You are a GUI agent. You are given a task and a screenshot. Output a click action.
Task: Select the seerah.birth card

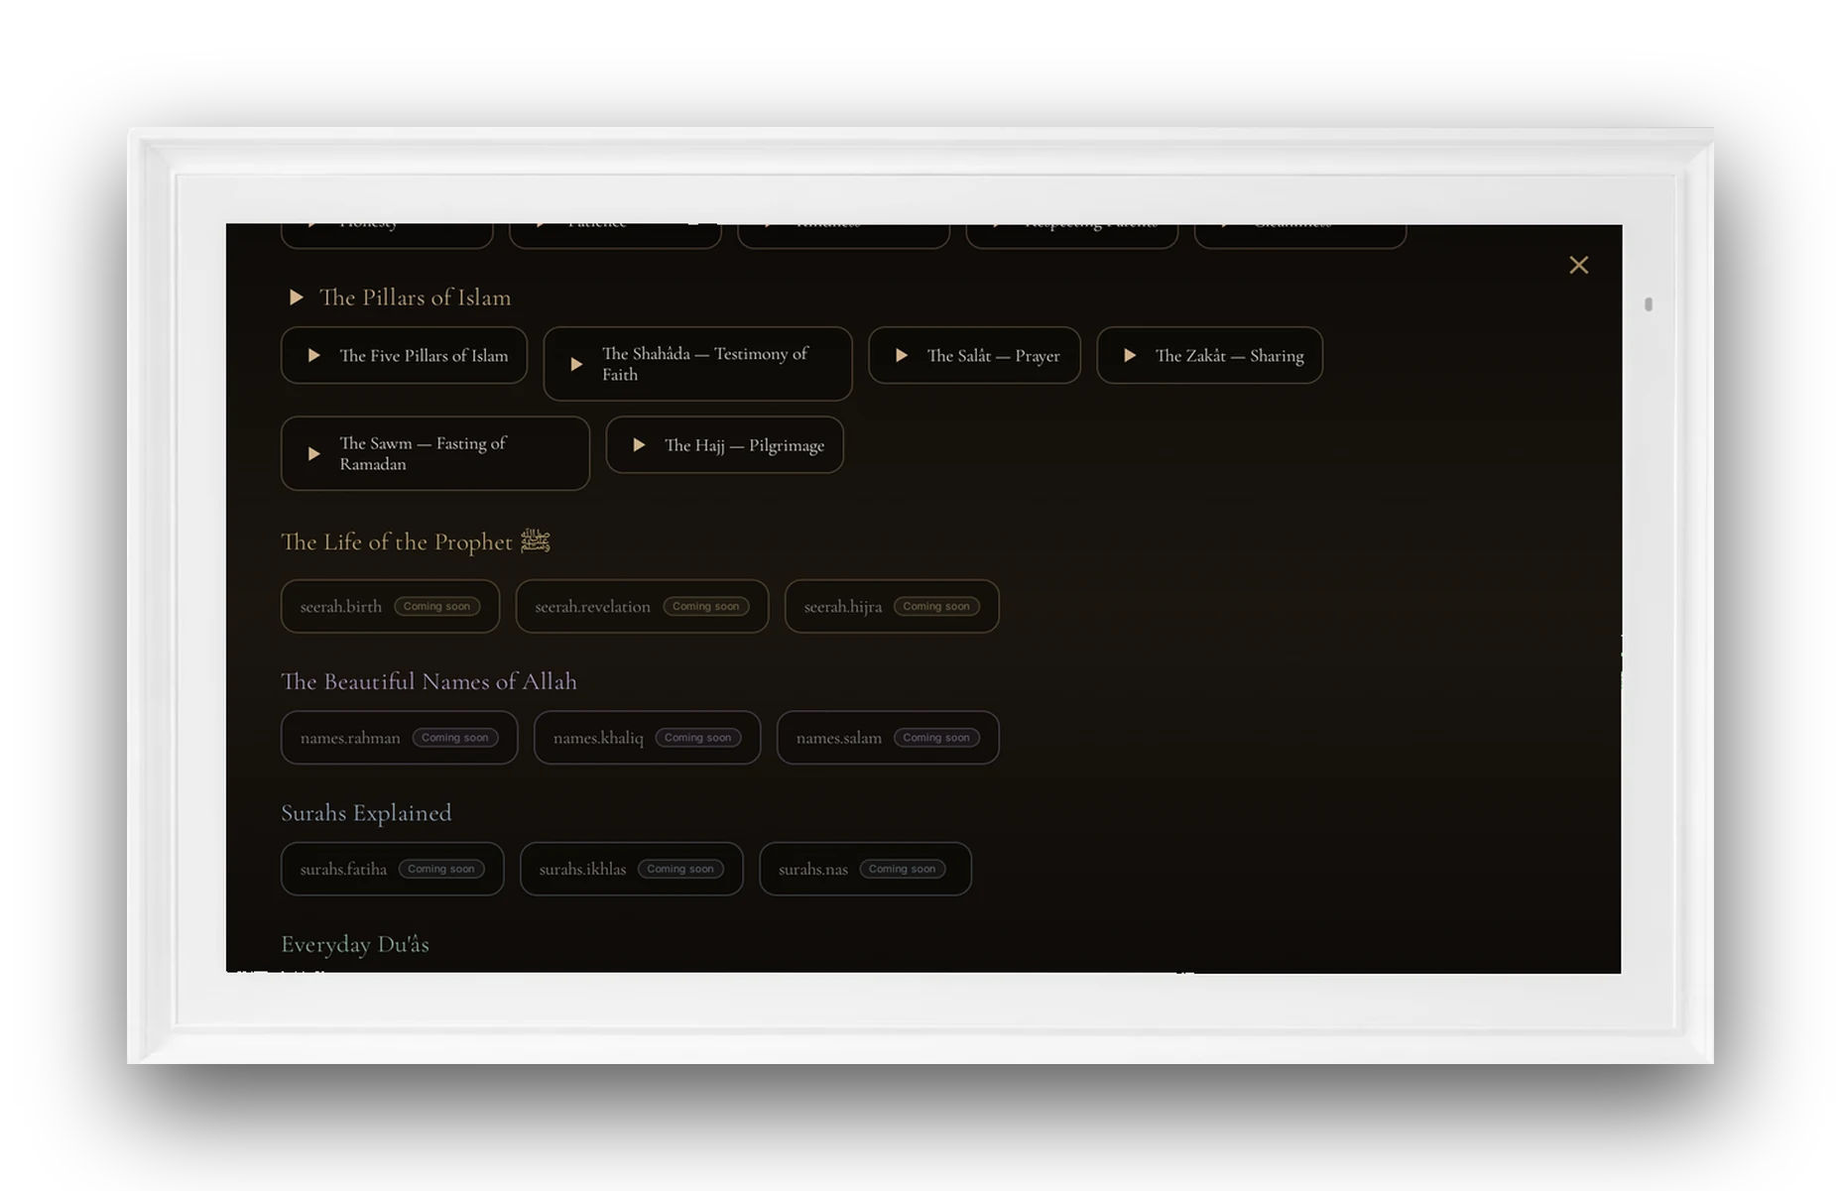[390, 606]
